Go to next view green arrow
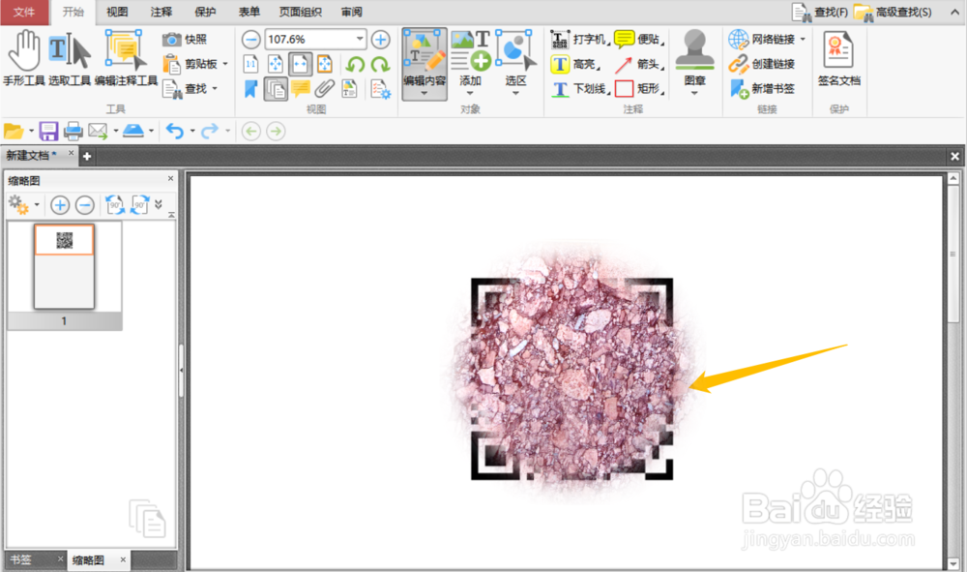Screen dimensions: 967x572 coord(276,132)
